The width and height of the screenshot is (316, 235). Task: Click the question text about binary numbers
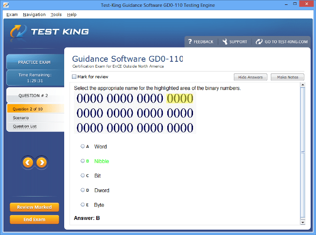click(157, 88)
